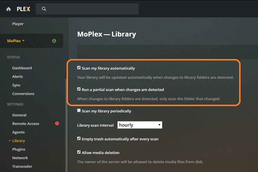Uncheck Scan my library automatically

[x=79, y=68]
